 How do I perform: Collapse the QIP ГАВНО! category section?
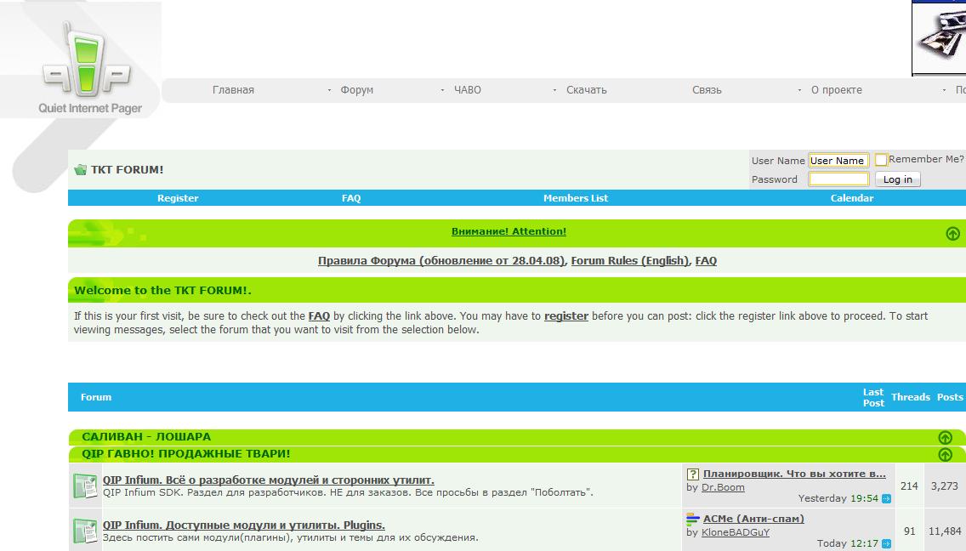[x=945, y=455]
